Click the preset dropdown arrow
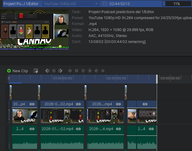The width and height of the screenshot is (192, 151). 97,4
